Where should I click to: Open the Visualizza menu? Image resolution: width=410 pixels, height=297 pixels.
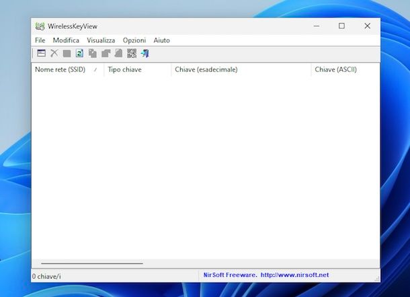tap(101, 40)
